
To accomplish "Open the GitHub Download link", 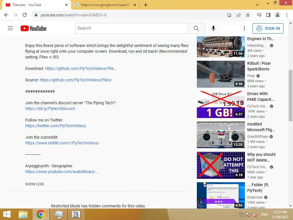I will click(81, 68).
